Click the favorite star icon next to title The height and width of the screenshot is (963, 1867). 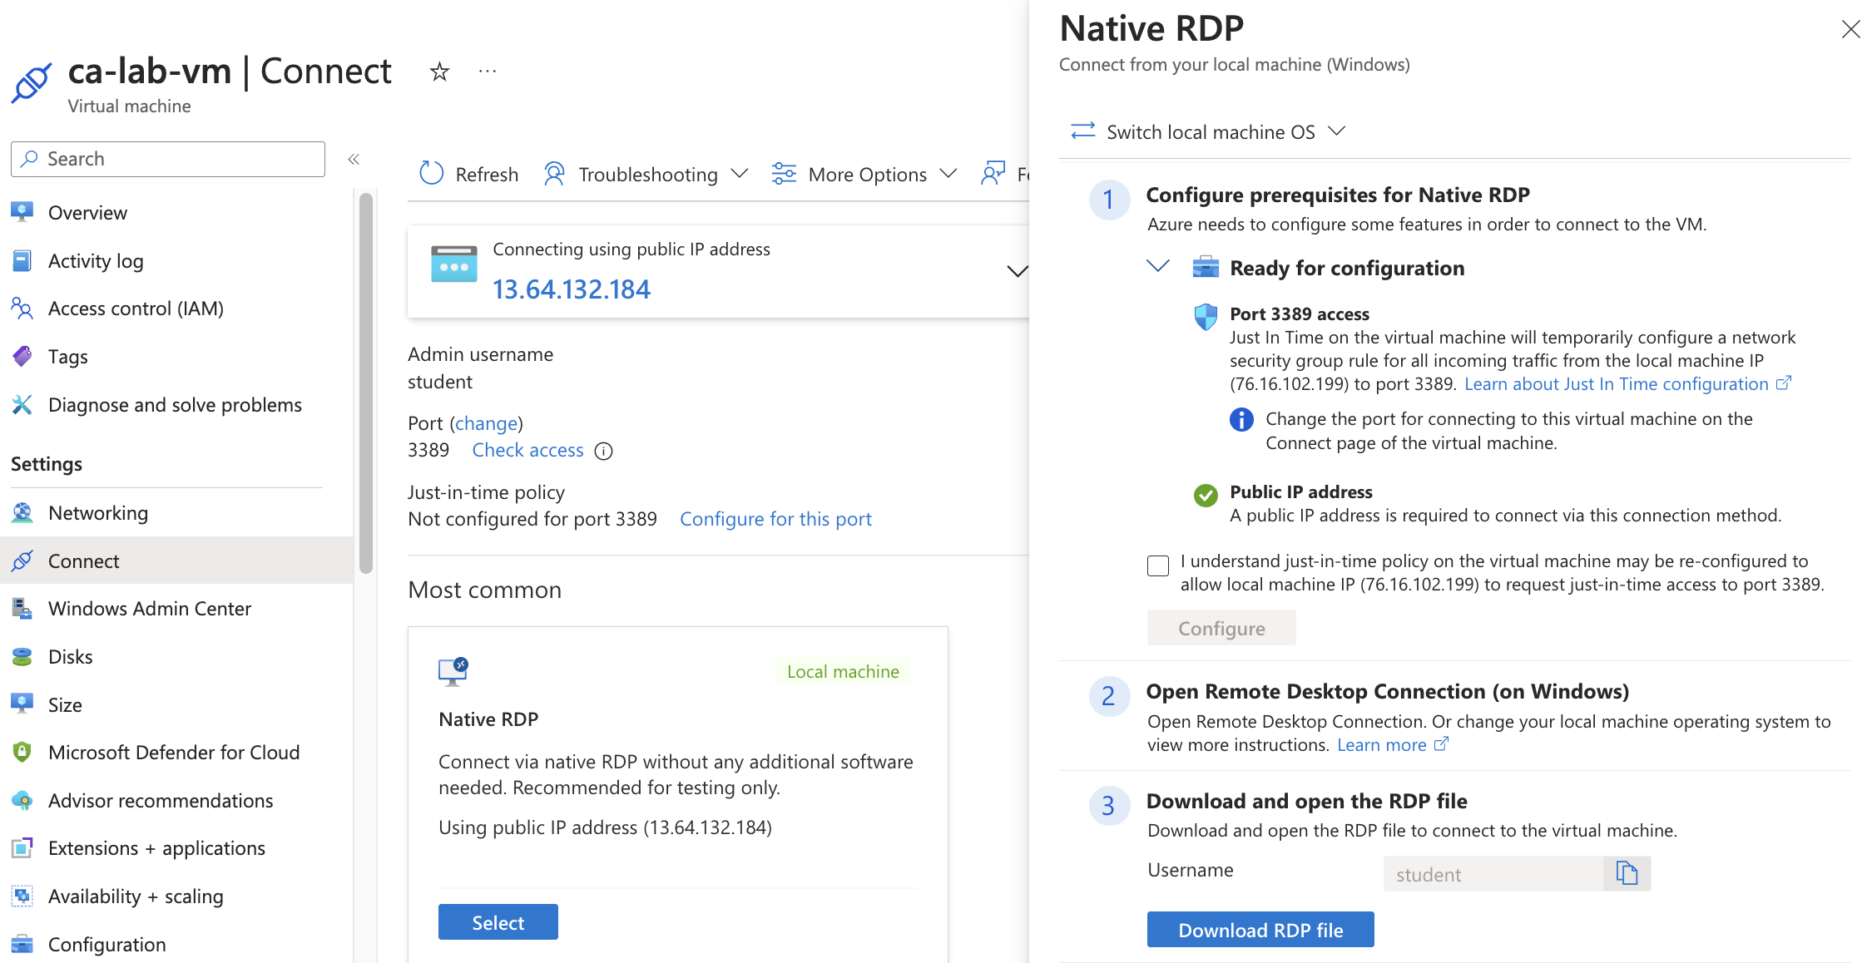(439, 72)
